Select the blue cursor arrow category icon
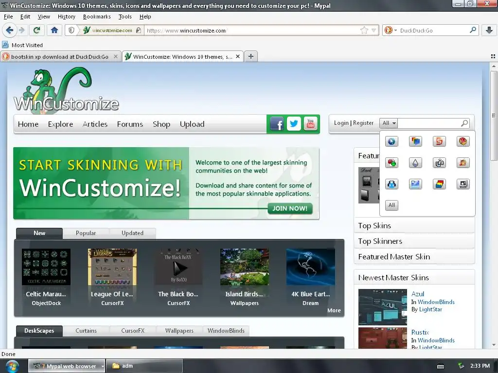Screen dimensions: 498x373 coord(391,141)
